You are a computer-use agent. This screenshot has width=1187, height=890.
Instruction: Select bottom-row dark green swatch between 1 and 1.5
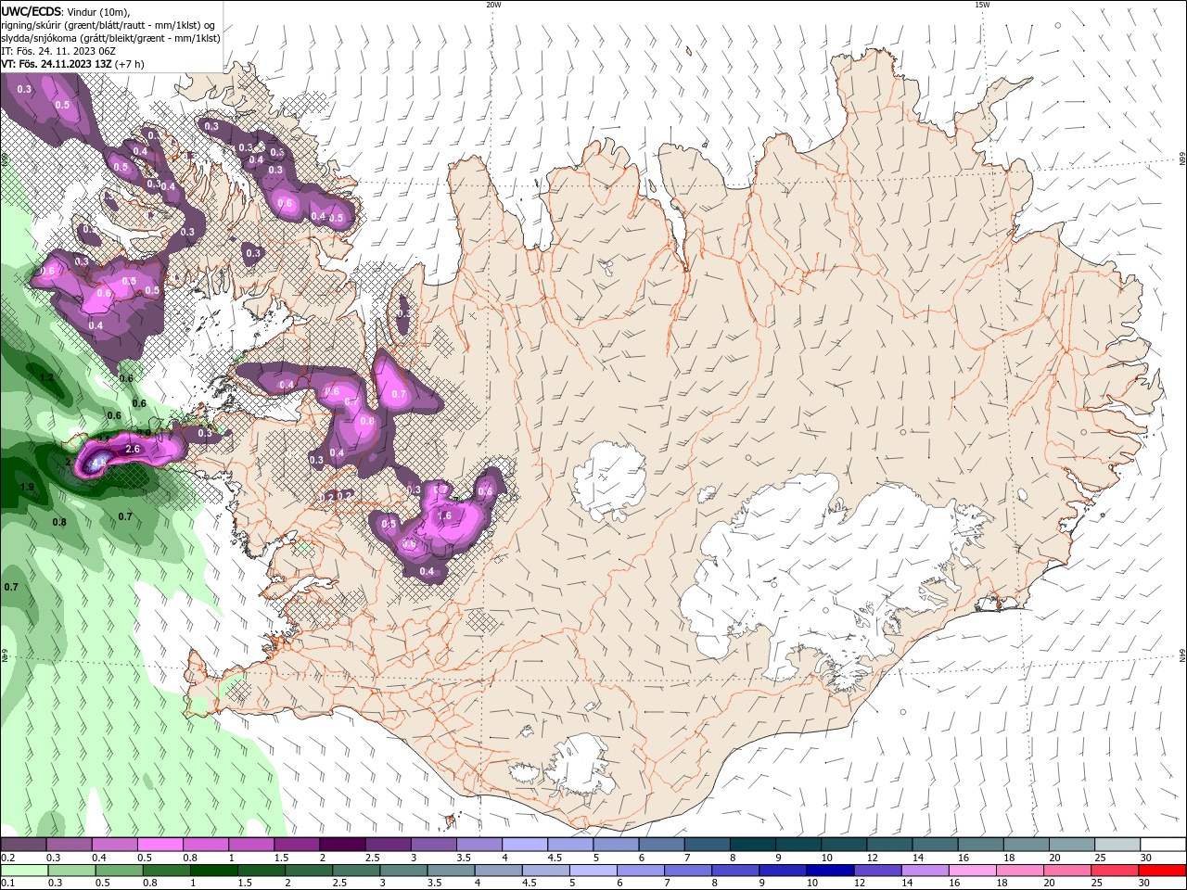click(x=213, y=871)
